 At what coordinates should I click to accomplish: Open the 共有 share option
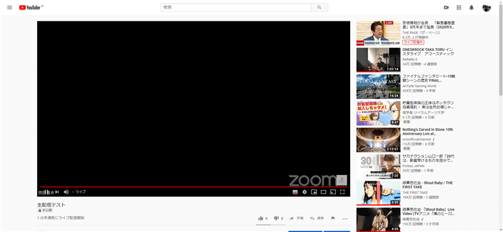click(296, 218)
